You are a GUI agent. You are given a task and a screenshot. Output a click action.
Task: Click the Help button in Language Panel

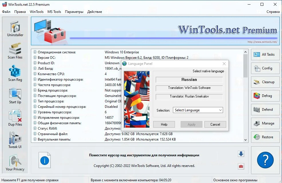pos(164,124)
